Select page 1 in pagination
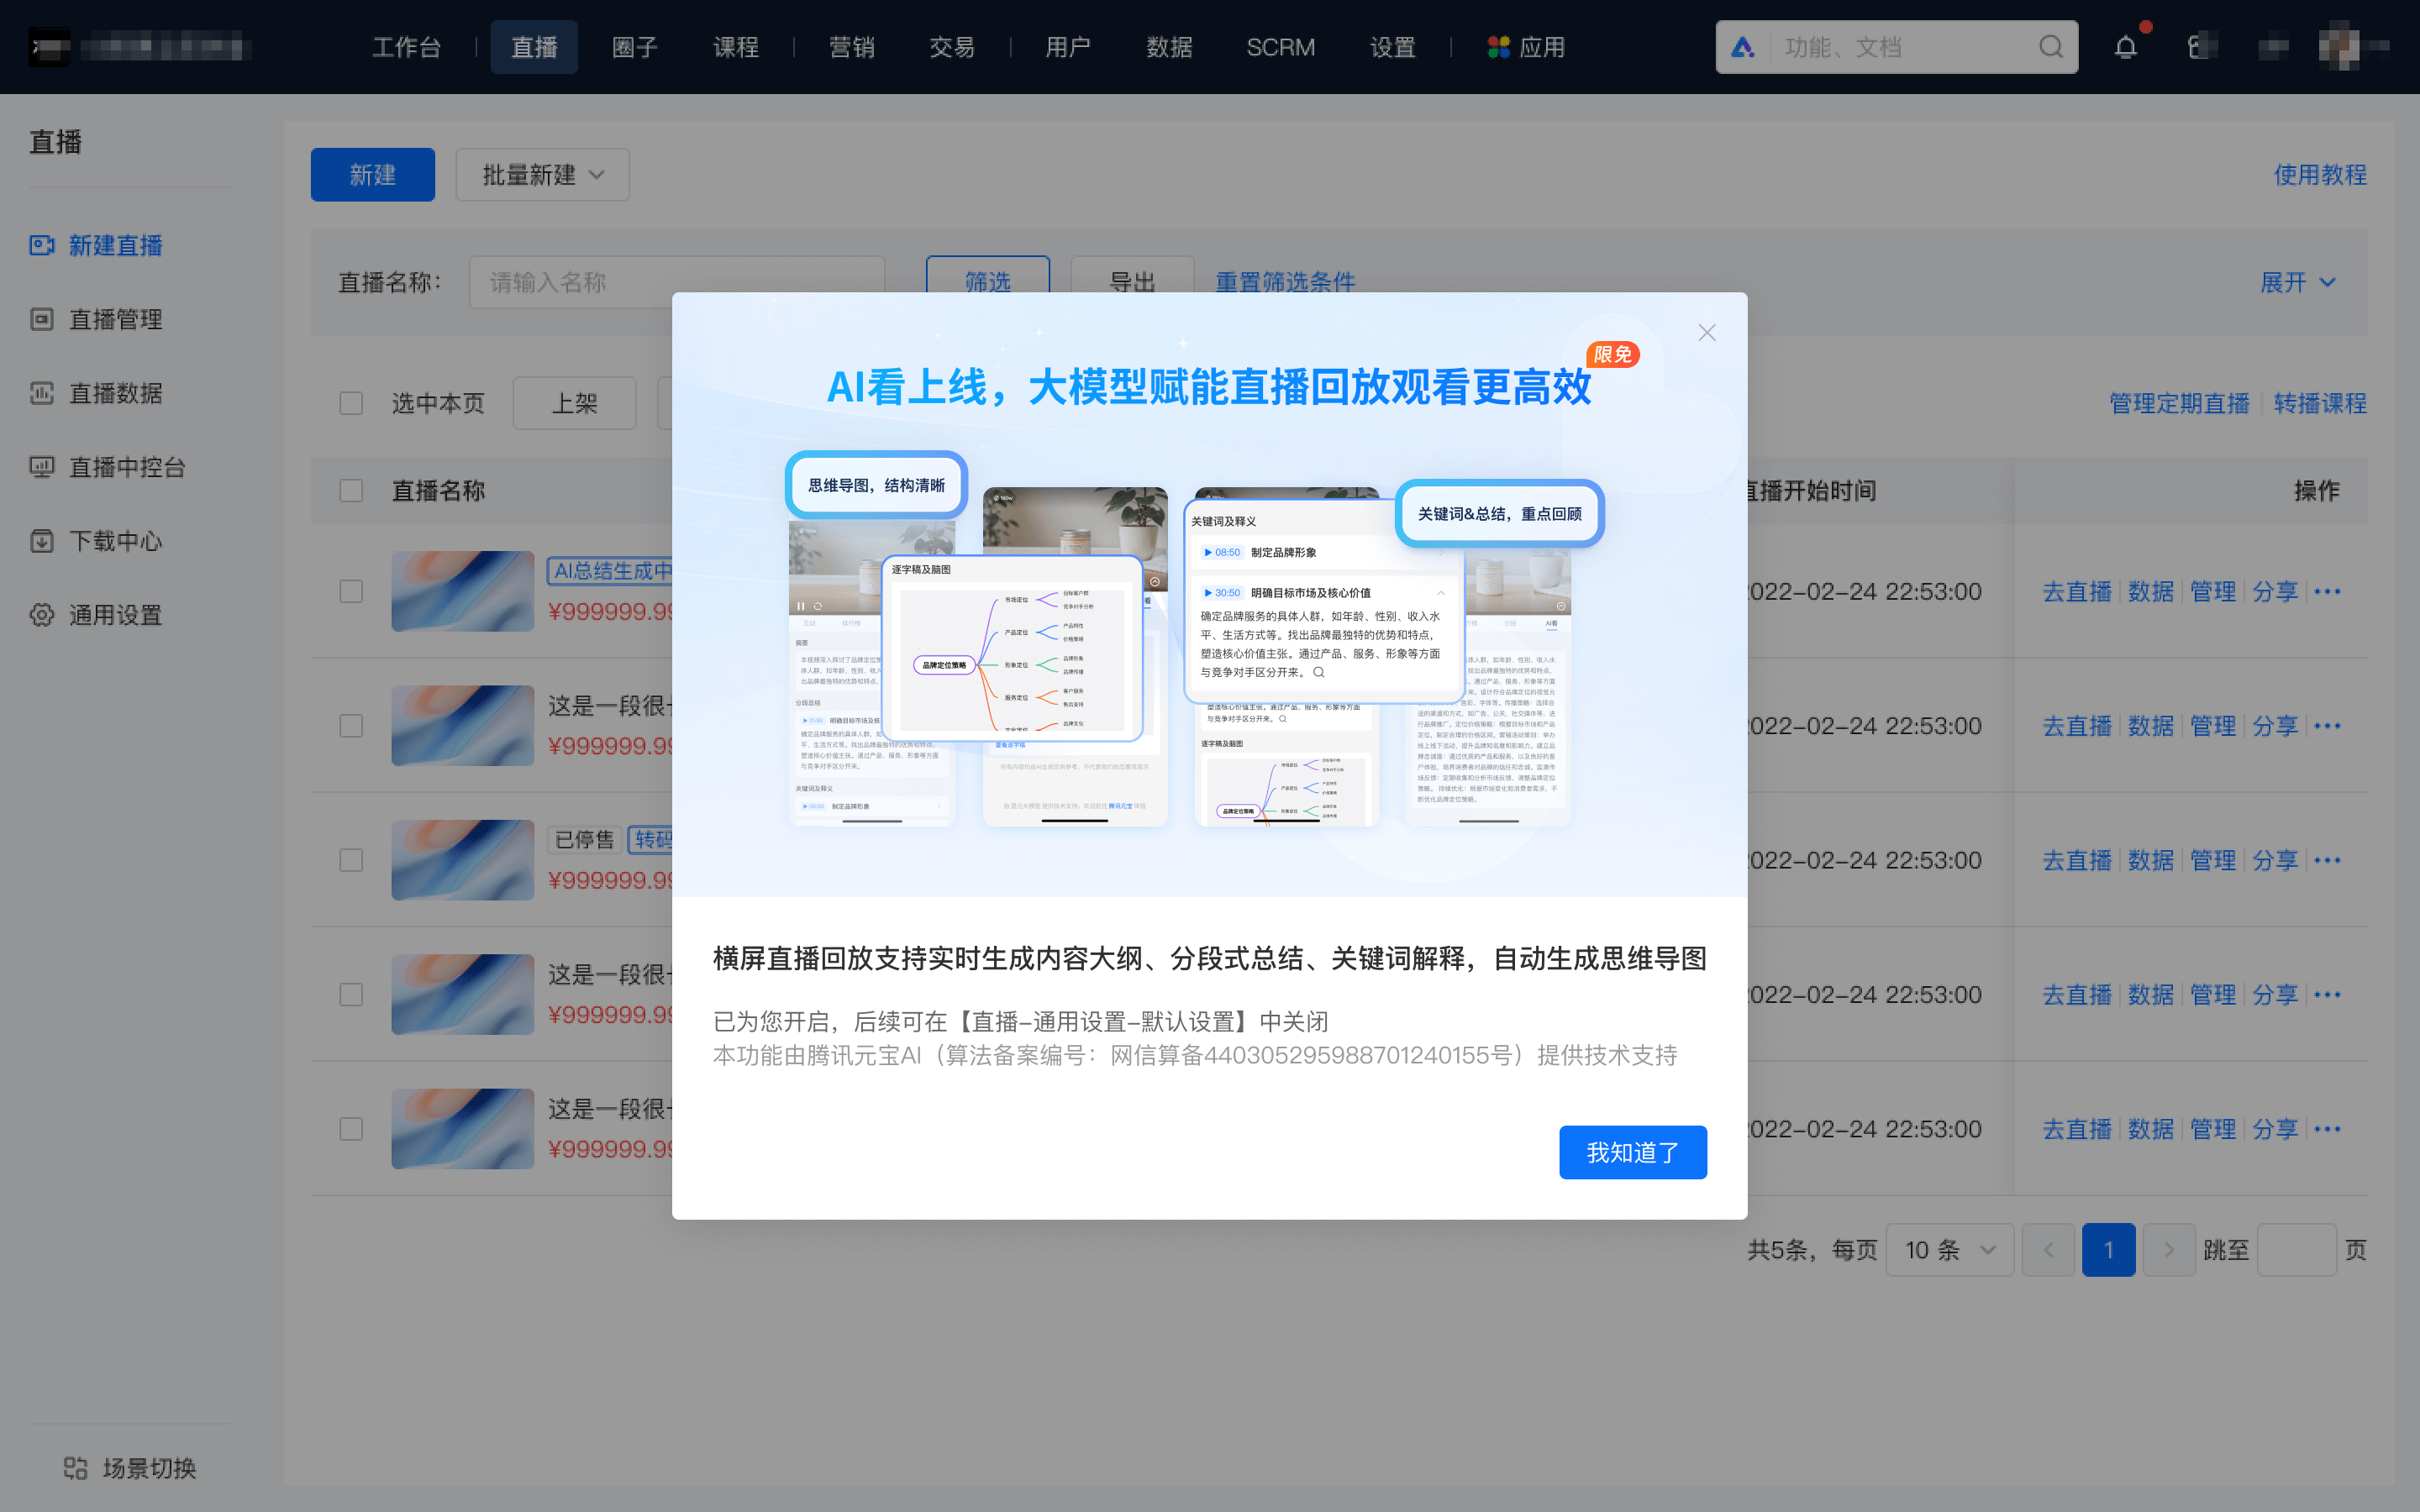Image resolution: width=2420 pixels, height=1512 pixels. [x=2109, y=1250]
